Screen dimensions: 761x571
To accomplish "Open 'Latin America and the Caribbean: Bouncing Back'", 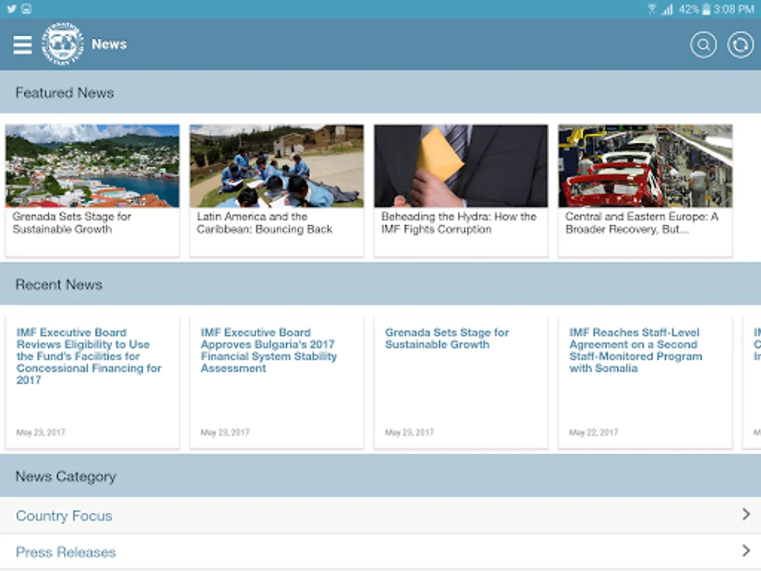I will [264, 223].
